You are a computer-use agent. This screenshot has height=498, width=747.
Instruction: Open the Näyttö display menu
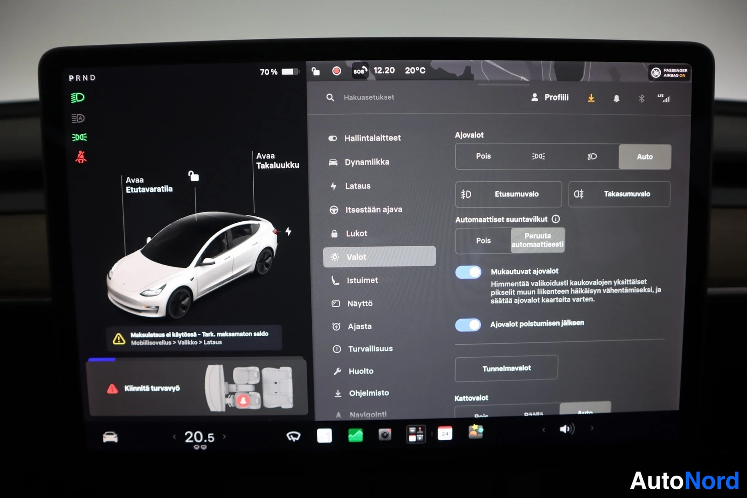[352, 303]
